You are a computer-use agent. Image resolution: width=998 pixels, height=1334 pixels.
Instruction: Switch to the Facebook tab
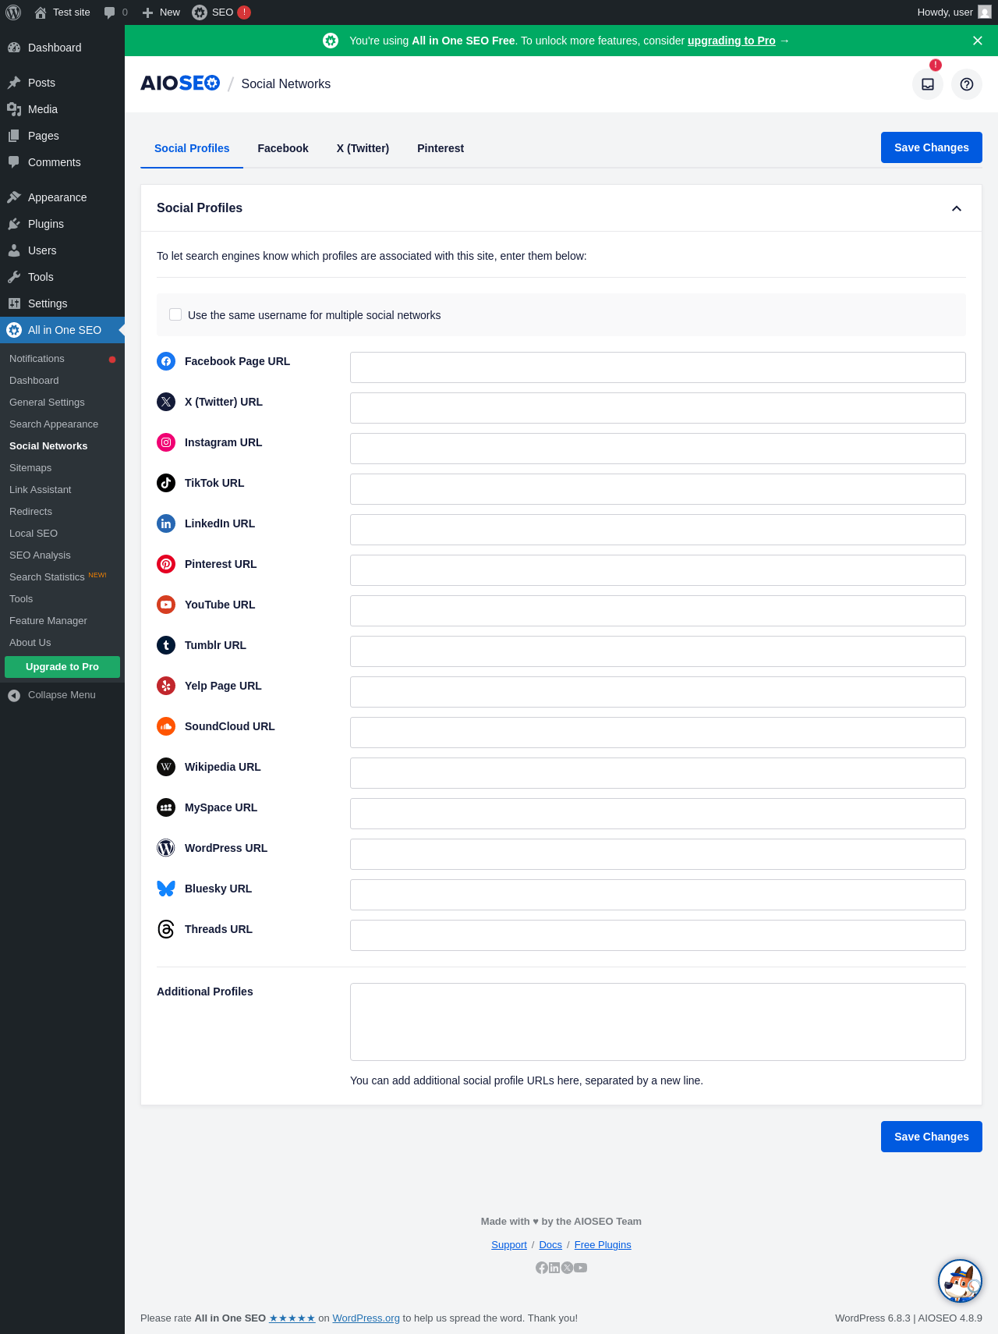click(283, 148)
